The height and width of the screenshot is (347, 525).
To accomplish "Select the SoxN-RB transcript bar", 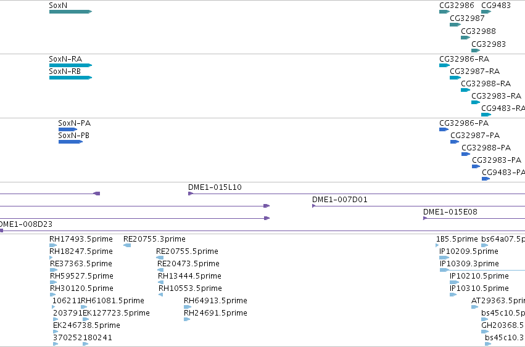I will (71, 78).
